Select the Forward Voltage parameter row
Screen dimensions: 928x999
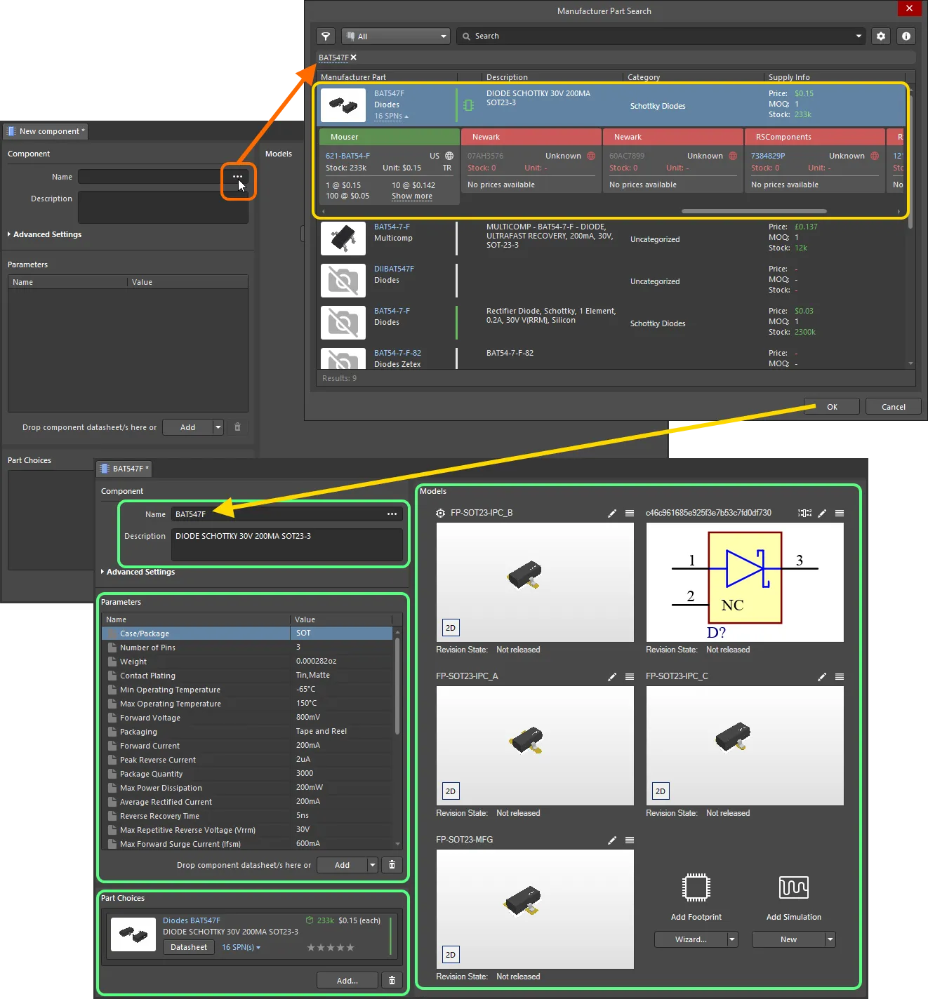247,718
